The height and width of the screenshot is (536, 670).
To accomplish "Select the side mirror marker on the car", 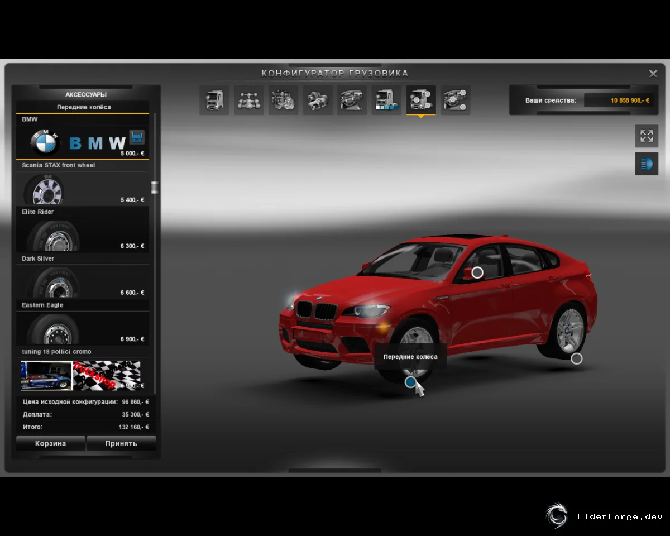I will pos(477,272).
